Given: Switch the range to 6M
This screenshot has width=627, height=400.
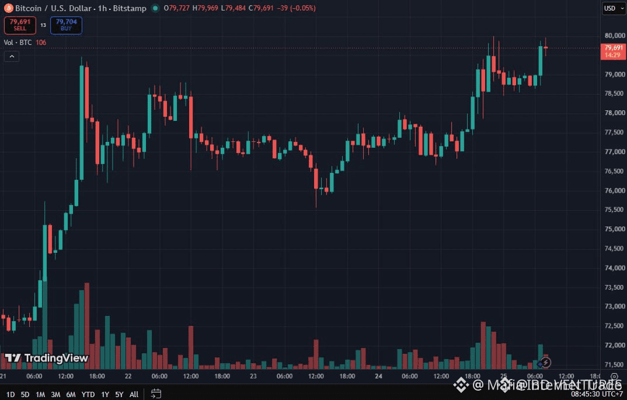Looking at the screenshot, I should [x=71, y=394].
